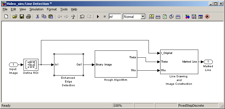Viewport: 225px width, 109px height.
Task: Click the Undo toolbar icon
Action: (x=82, y=17)
